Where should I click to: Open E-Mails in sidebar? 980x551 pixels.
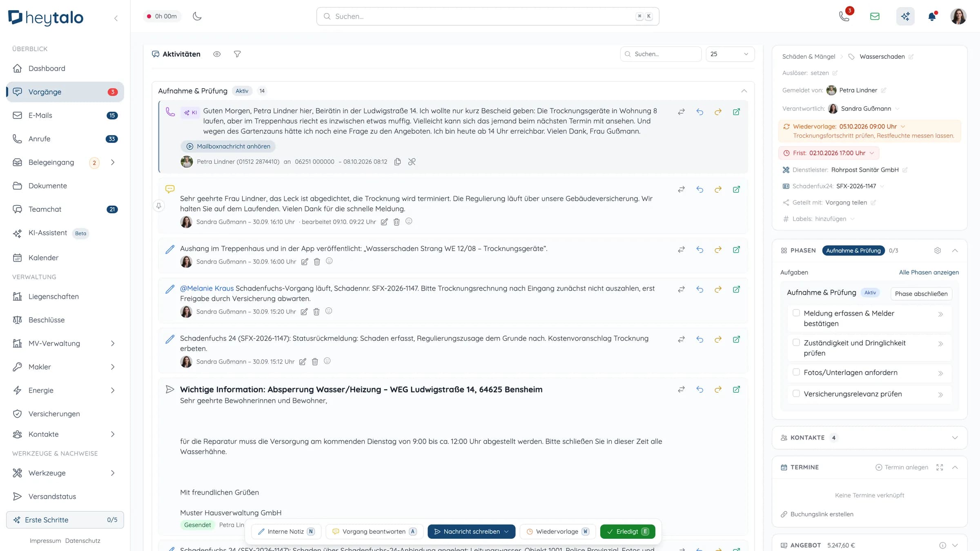(x=65, y=115)
